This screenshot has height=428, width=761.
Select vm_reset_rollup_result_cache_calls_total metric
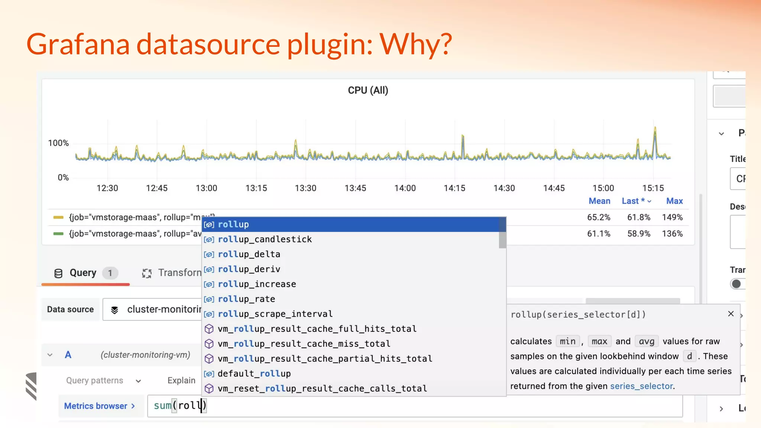click(x=354, y=388)
